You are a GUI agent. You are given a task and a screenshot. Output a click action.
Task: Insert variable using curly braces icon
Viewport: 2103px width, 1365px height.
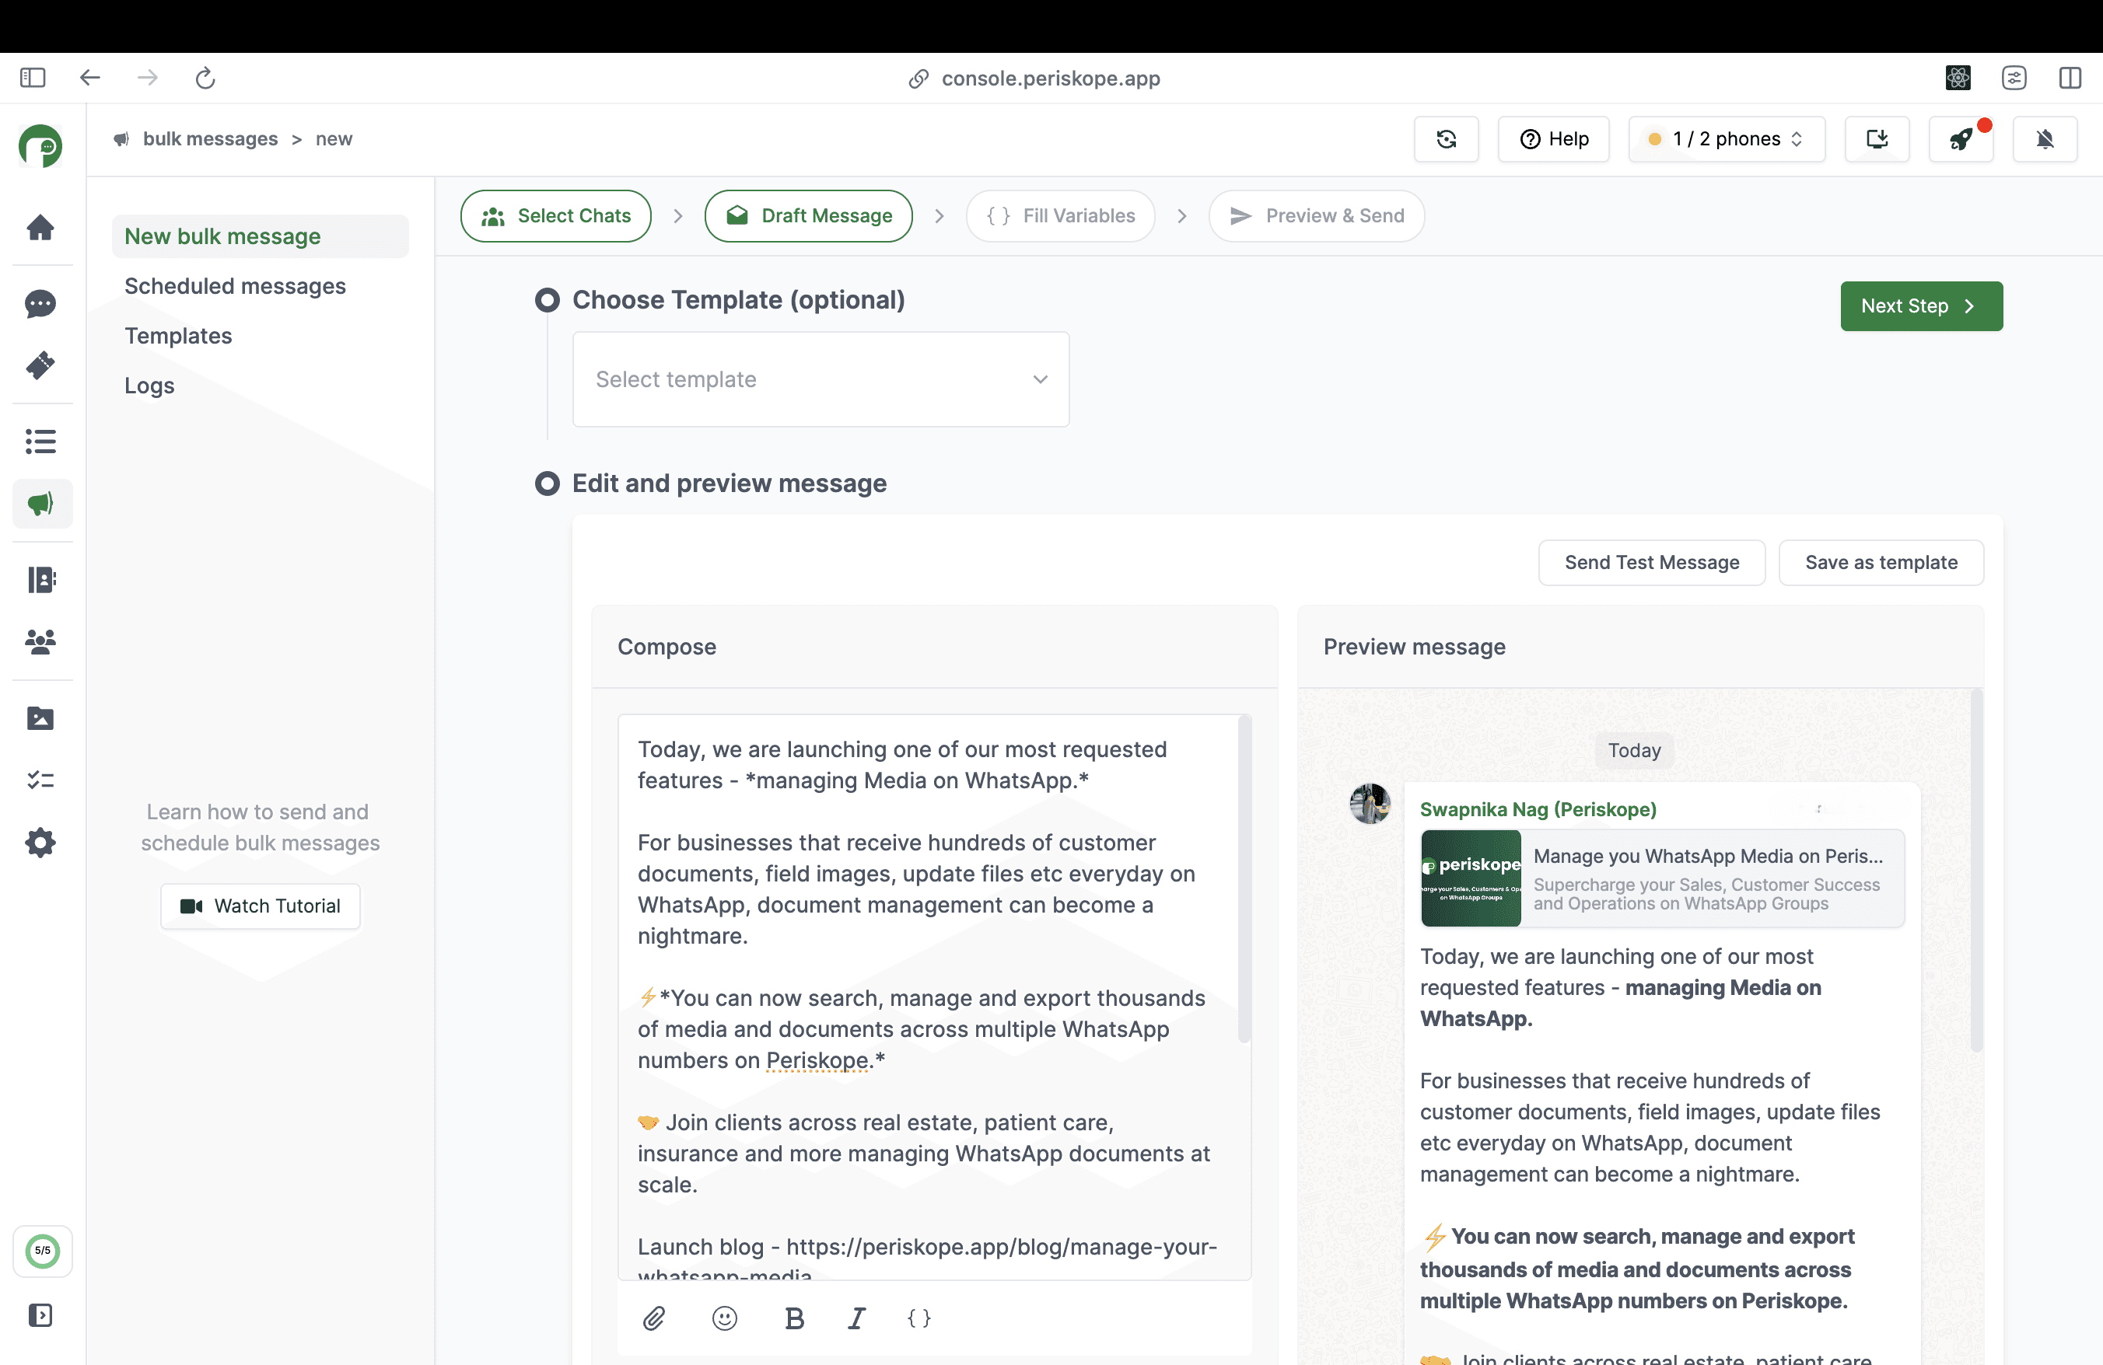[919, 1318]
